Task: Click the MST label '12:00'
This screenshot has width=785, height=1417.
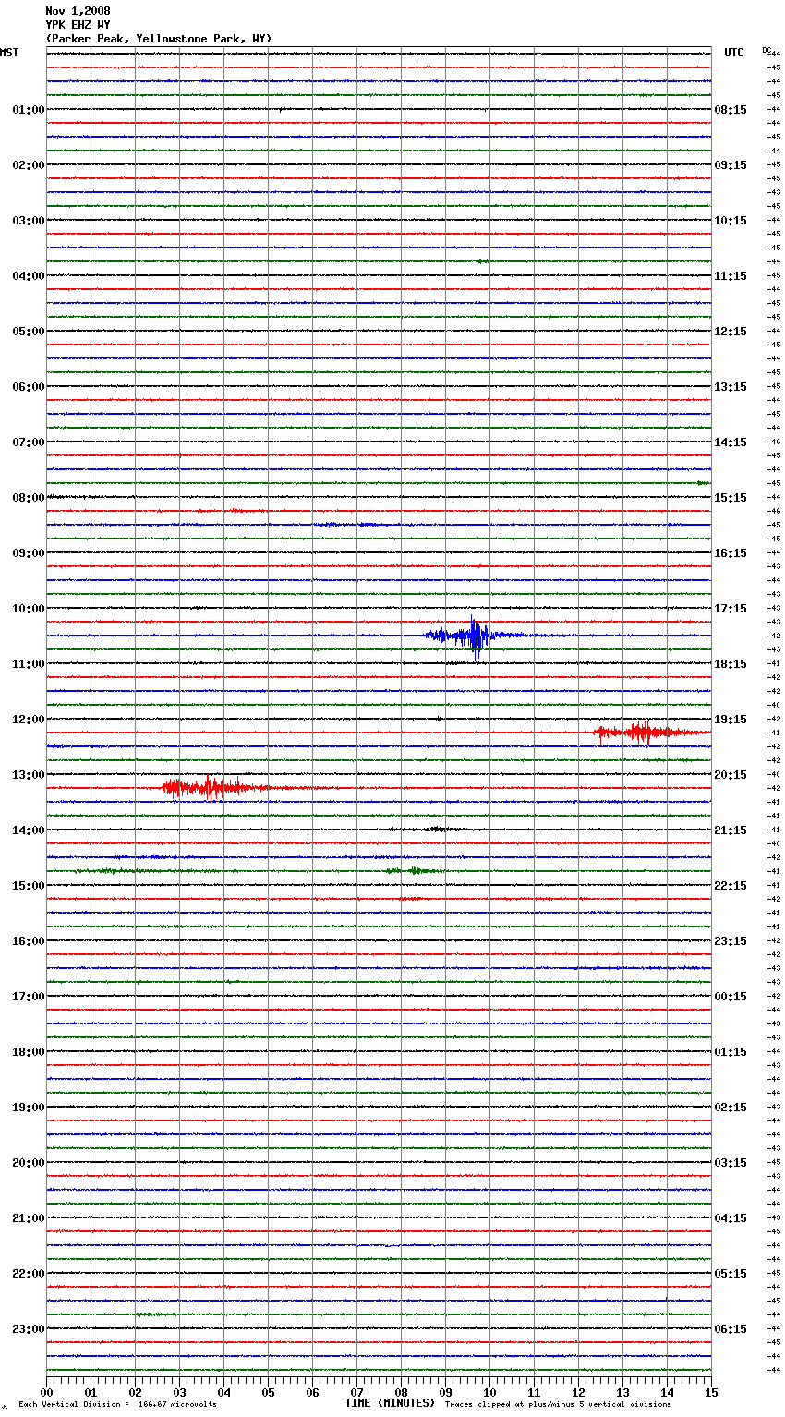Action: [x=29, y=720]
